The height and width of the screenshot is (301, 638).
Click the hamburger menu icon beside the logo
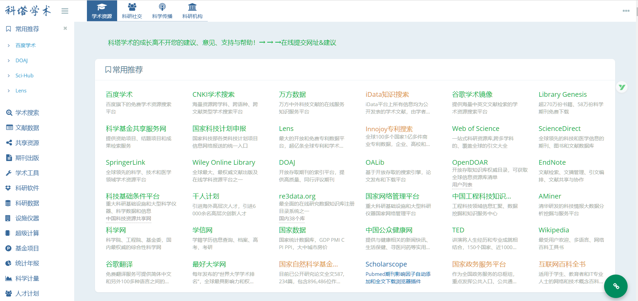(x=65, y=11)
